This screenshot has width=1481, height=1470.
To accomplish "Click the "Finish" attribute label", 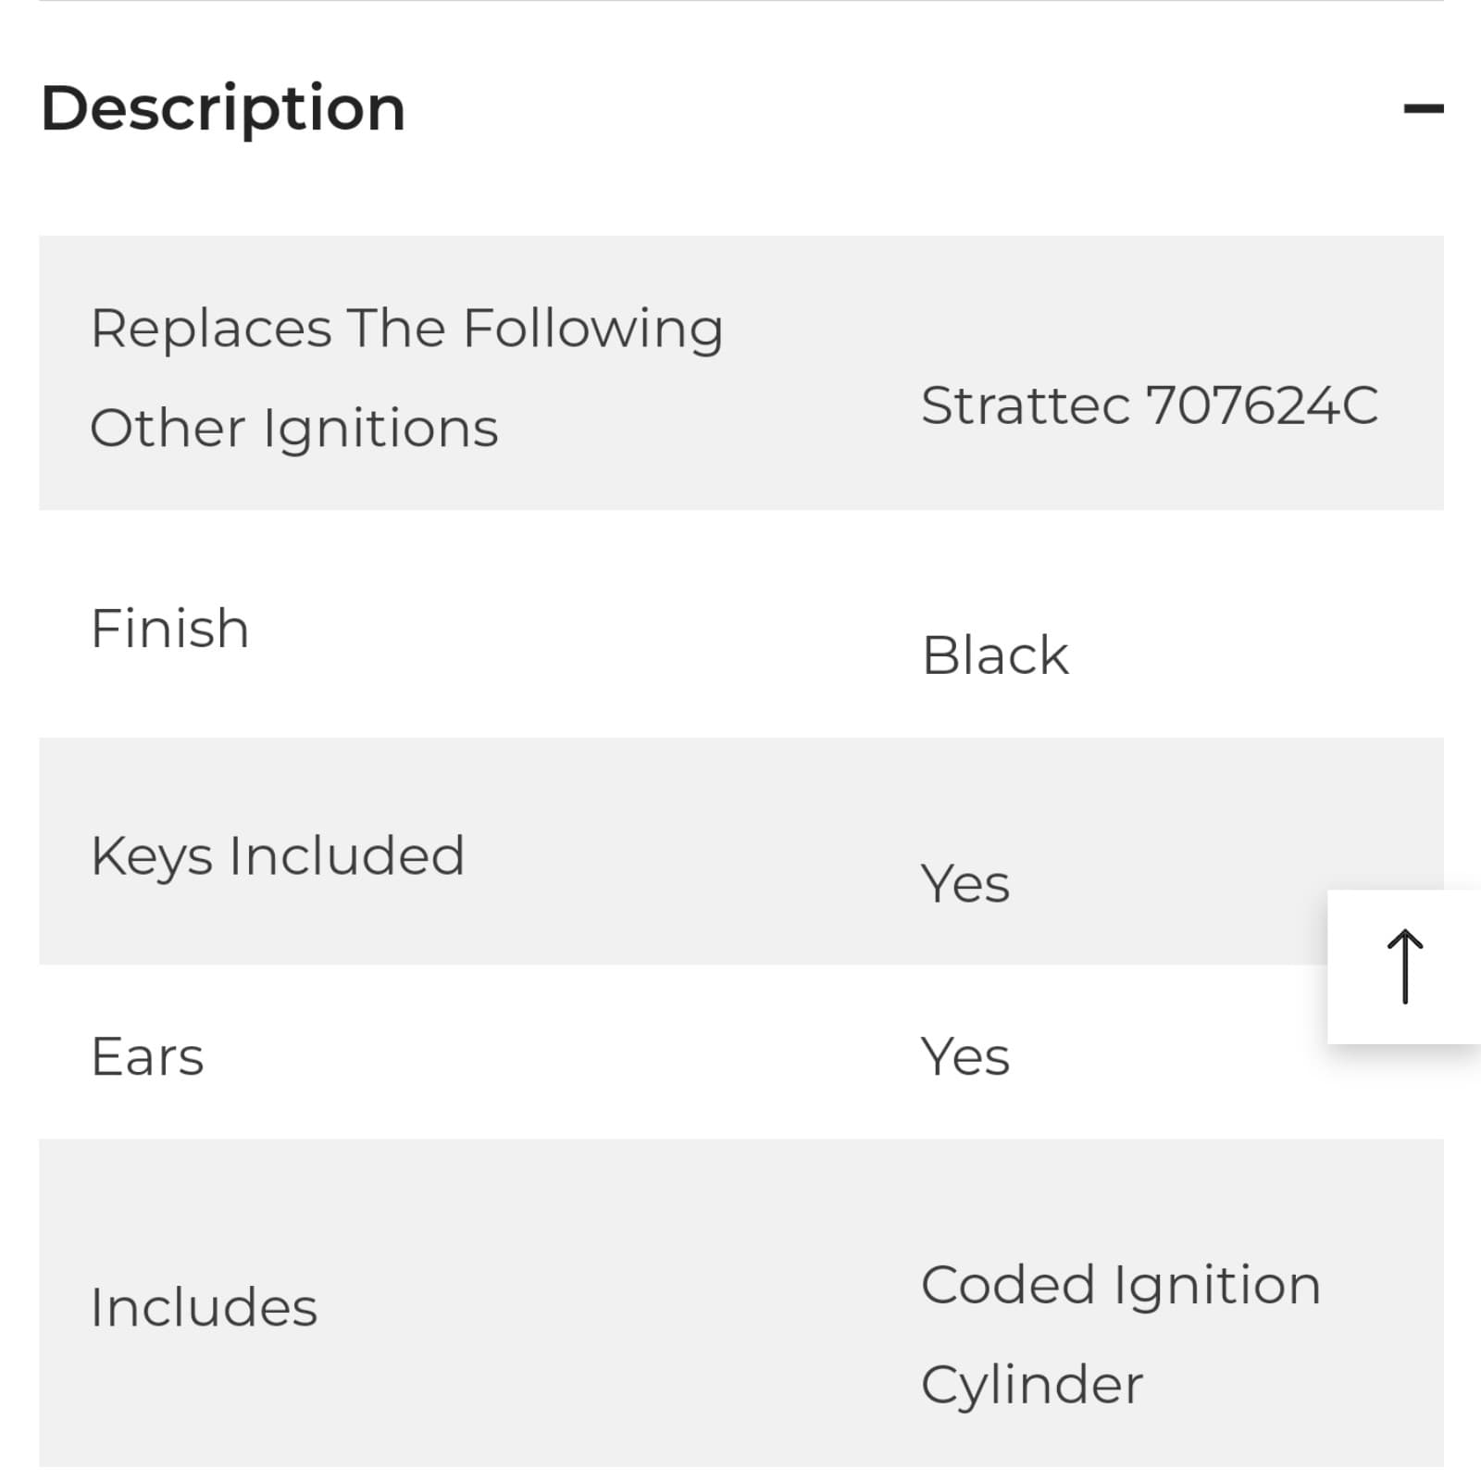I will point(170,629).
